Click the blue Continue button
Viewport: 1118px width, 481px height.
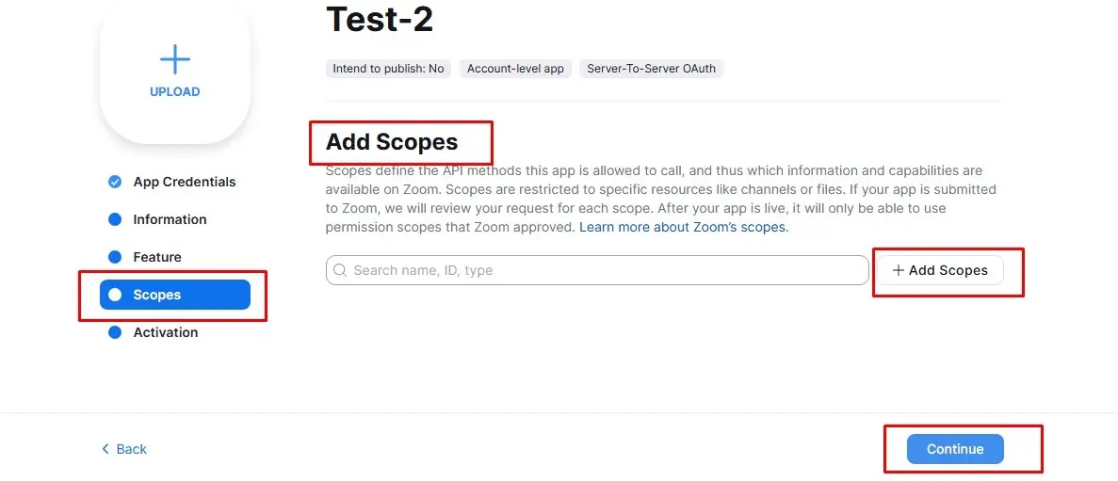click(955, 449)
